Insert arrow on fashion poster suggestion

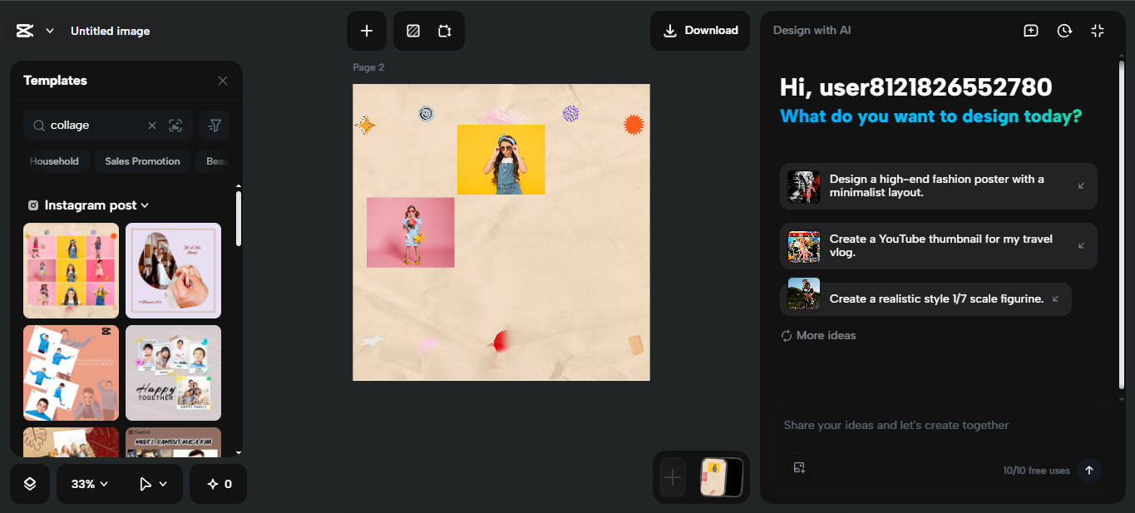[1081, 186]
